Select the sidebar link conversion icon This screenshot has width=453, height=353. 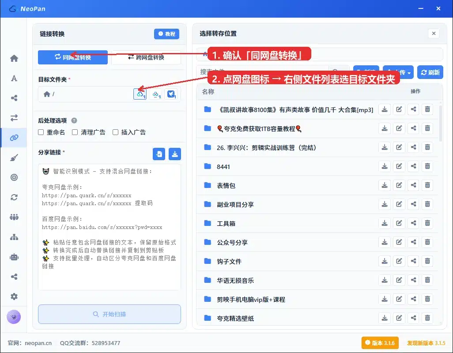[x=14, y=138]
